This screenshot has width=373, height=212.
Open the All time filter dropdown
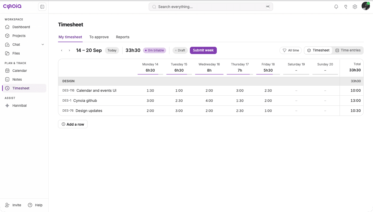point(291,50)
